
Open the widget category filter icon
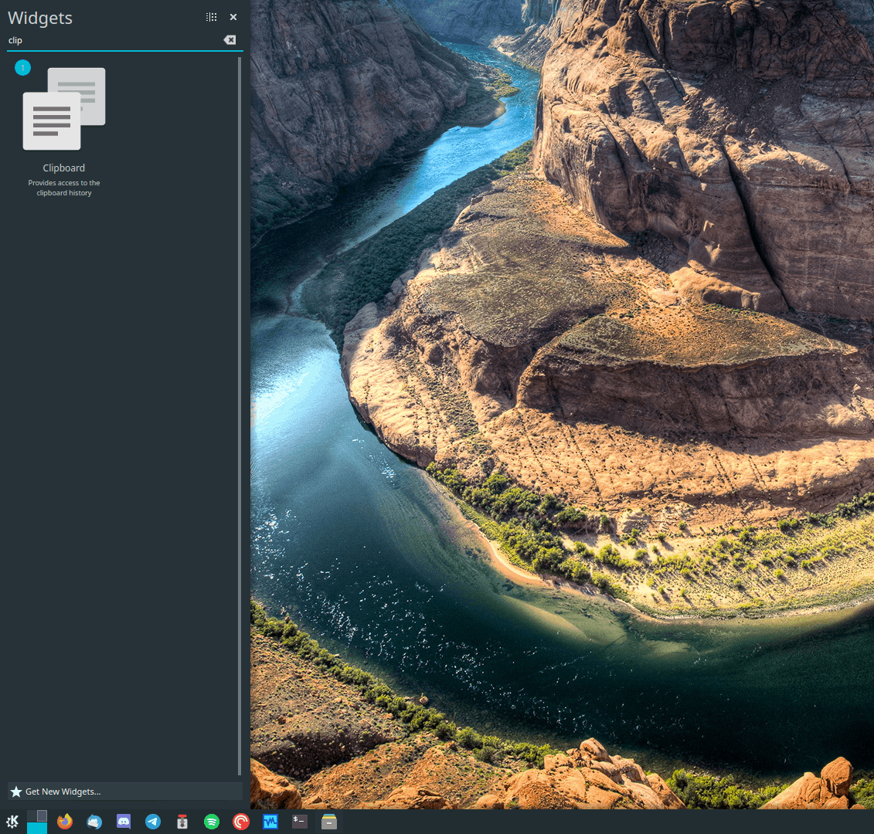211,16
